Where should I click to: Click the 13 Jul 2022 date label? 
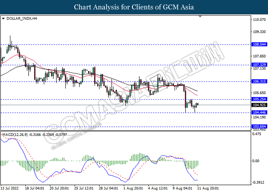point(10,188)
